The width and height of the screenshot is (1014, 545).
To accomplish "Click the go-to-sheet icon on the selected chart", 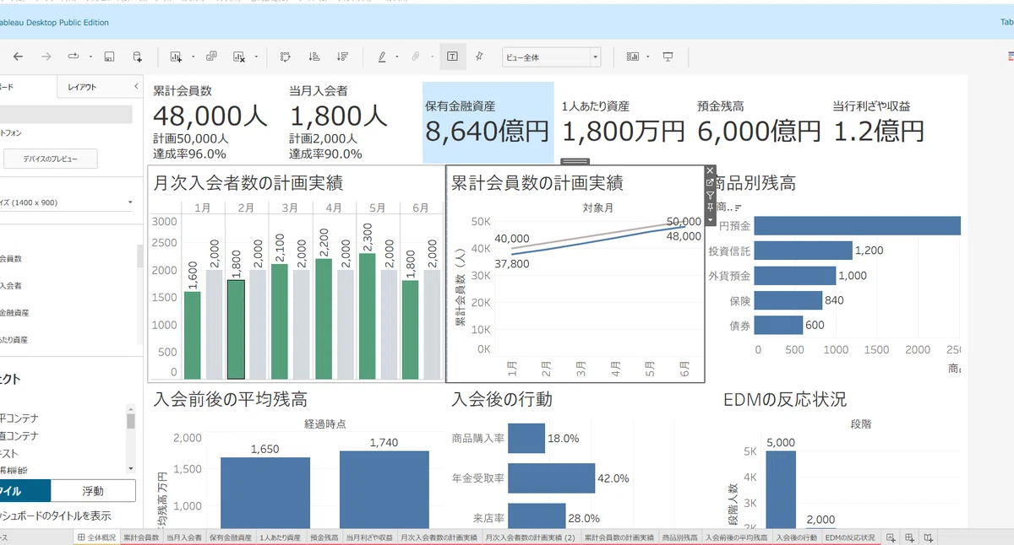I will click(710, 182).
